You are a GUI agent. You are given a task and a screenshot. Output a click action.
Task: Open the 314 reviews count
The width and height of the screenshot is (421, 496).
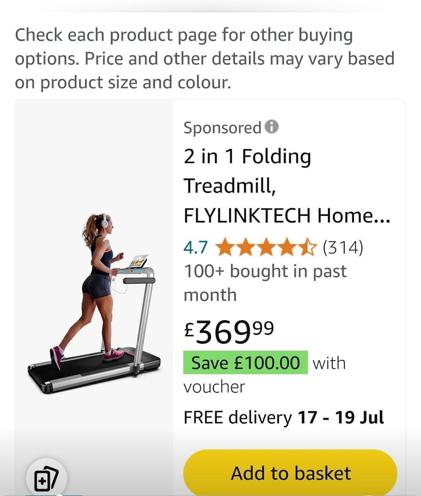(343, 247)
